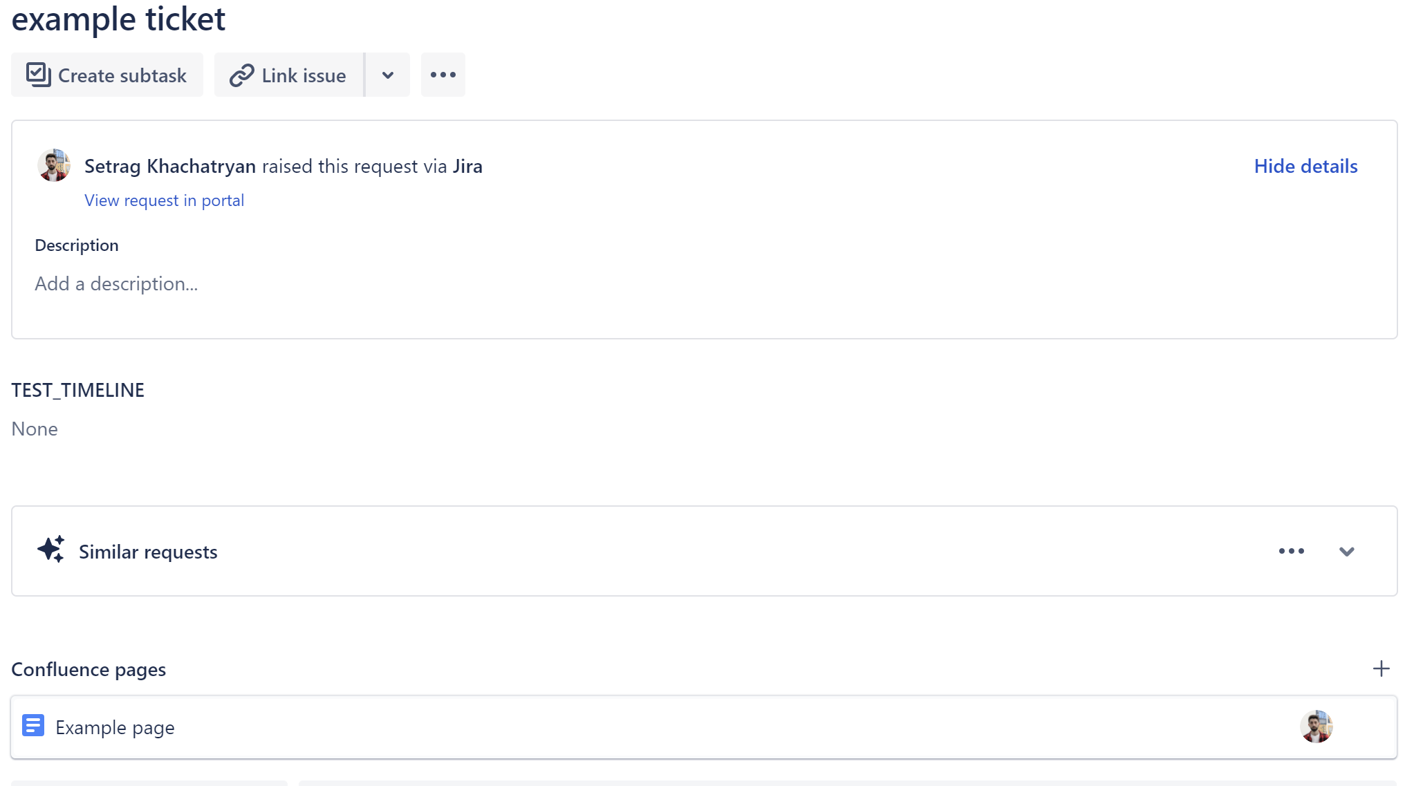Image resolution: width=1414 pixels, height=786 pixels.
Task: Click Hide details
Action: coord(1305,166)
